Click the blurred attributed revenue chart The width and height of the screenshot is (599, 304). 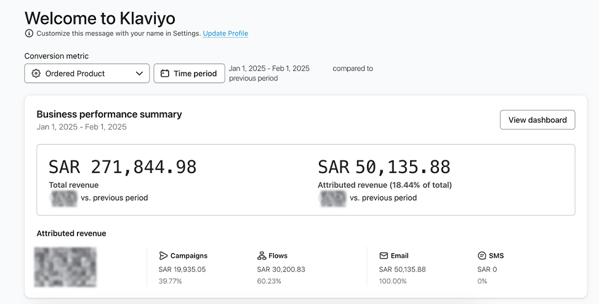click(x=65, y=267)
